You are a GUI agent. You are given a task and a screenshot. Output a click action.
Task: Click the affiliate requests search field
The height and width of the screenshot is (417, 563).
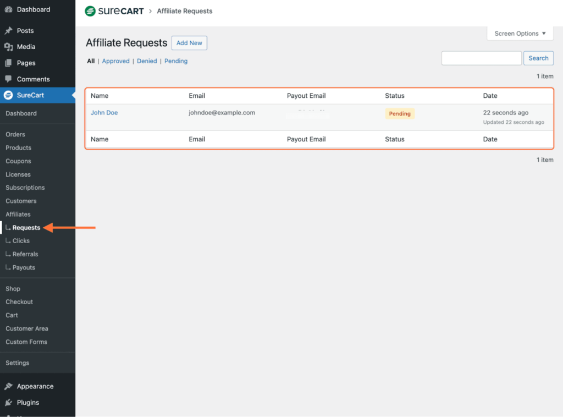(481, 58)
